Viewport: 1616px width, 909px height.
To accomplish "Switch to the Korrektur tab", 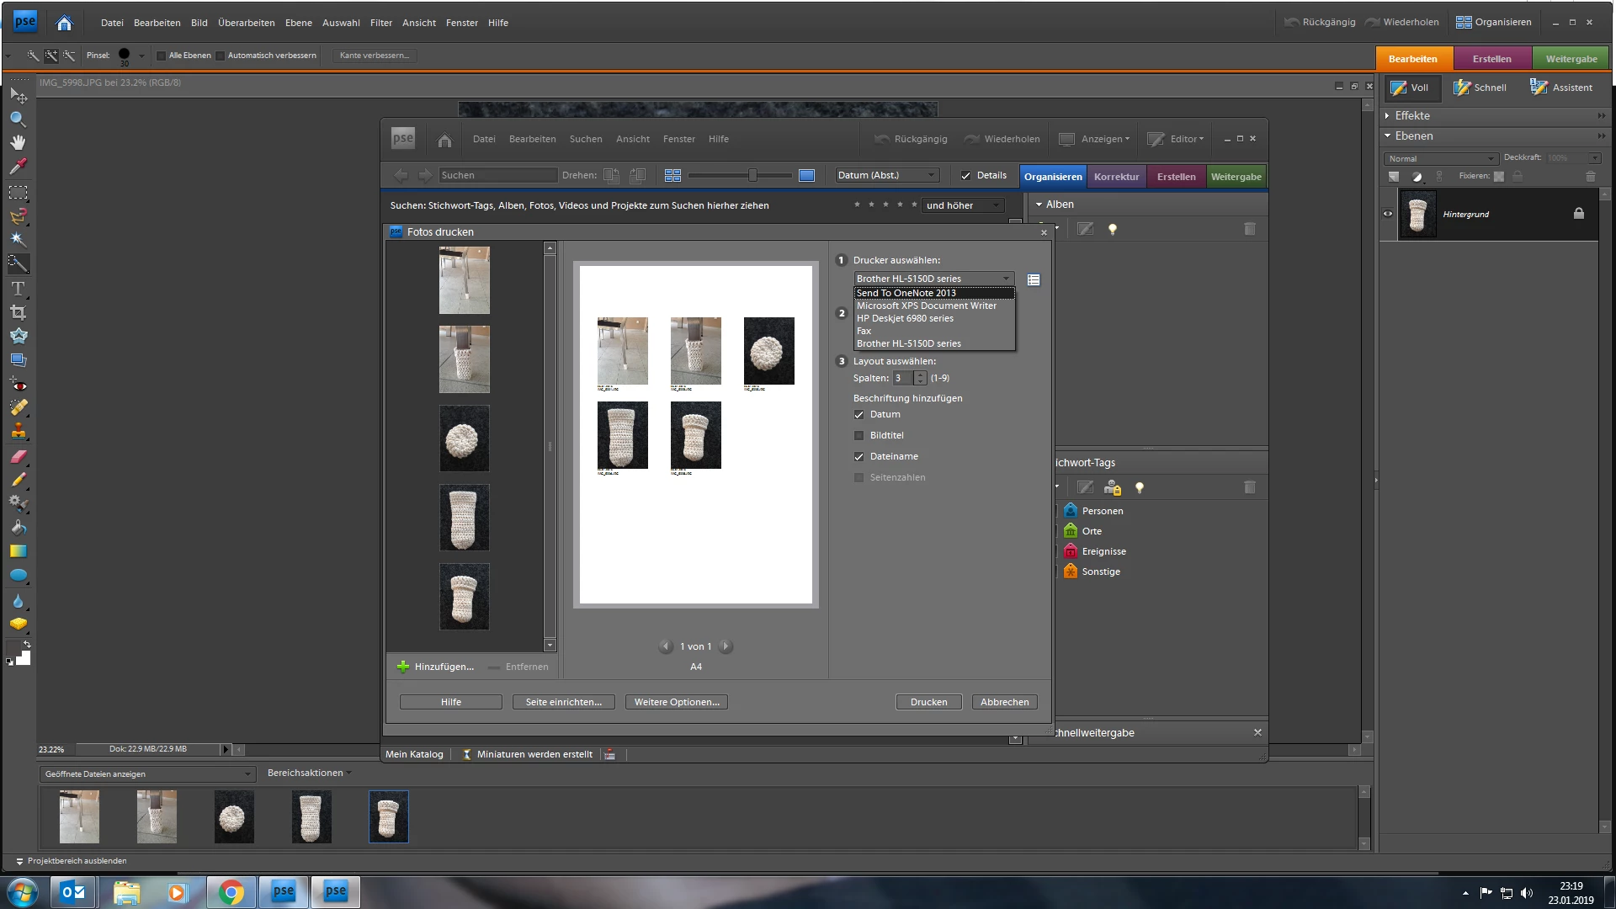I will 1116,177.
